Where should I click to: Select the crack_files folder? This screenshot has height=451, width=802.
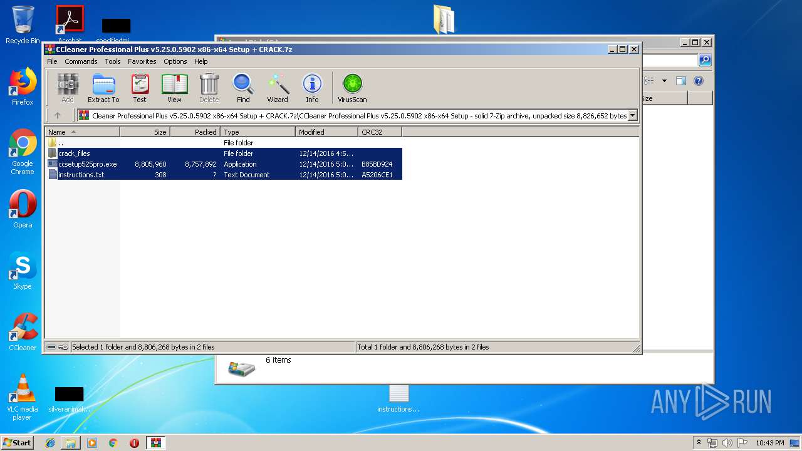(x=224, y=153)
